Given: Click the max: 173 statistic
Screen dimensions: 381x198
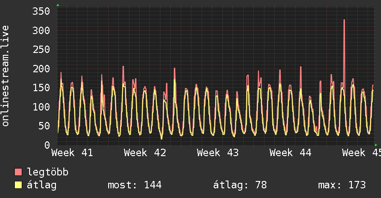Looking at the screenshot, I should pos(342,185).
